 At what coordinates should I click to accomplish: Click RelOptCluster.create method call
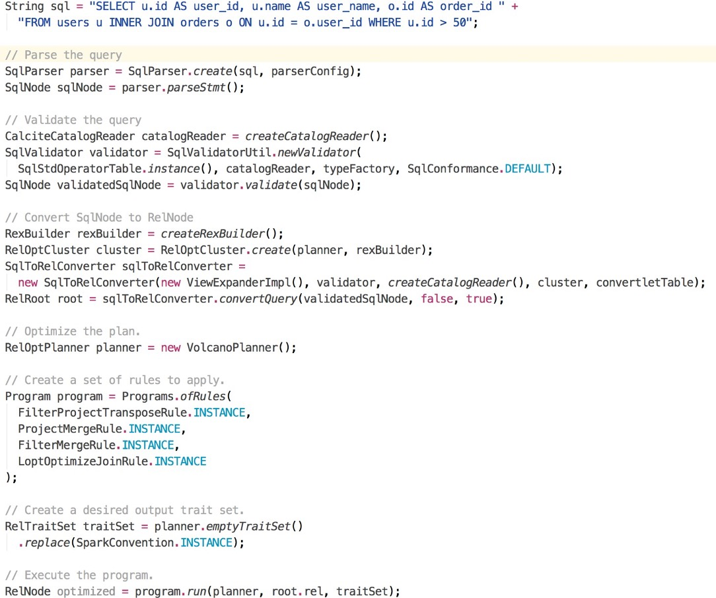(226, 250)
